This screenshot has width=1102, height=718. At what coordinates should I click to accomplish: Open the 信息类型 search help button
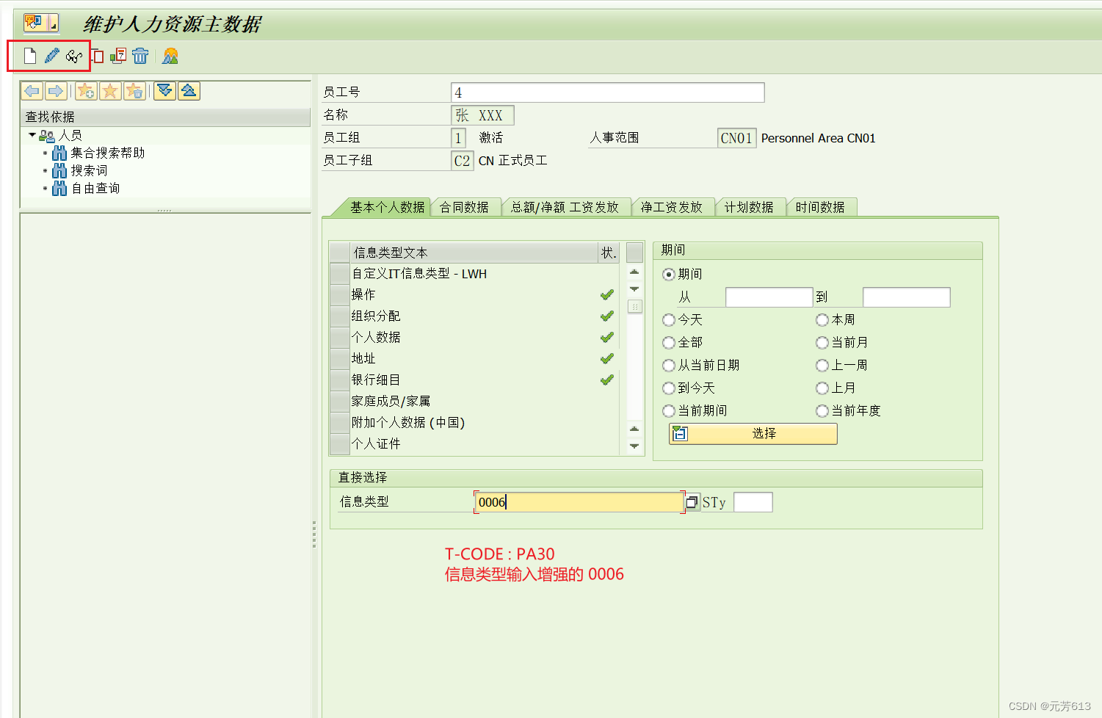click(x=692, y=502)
